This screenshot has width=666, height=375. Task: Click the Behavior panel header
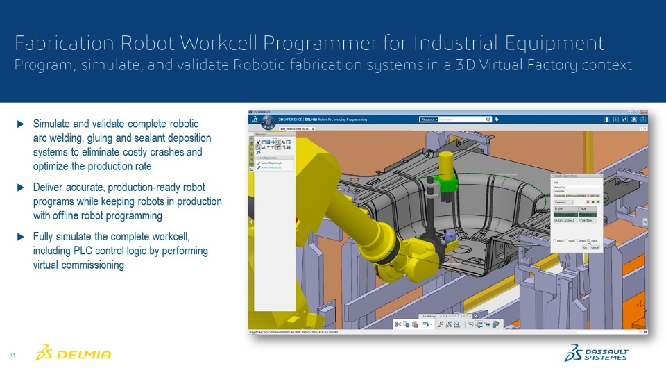tap(275, 134)
